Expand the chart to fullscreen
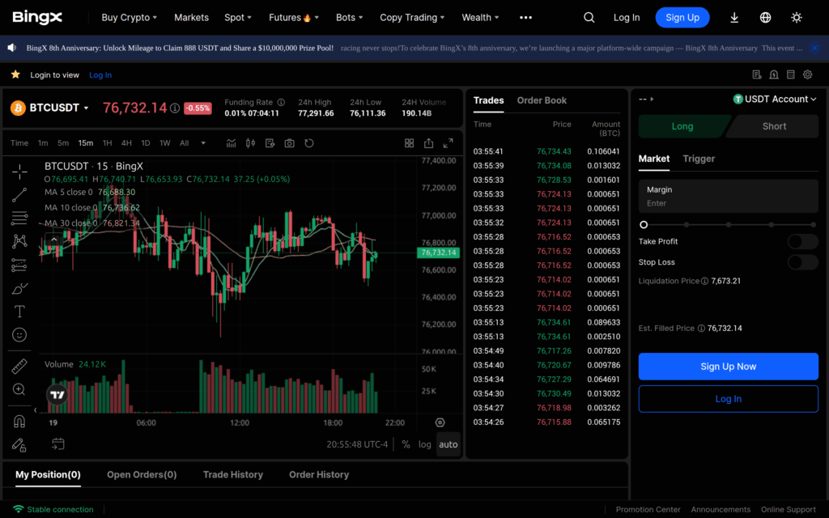The width and height of the screenshot is (829, 518). [448, 143]
